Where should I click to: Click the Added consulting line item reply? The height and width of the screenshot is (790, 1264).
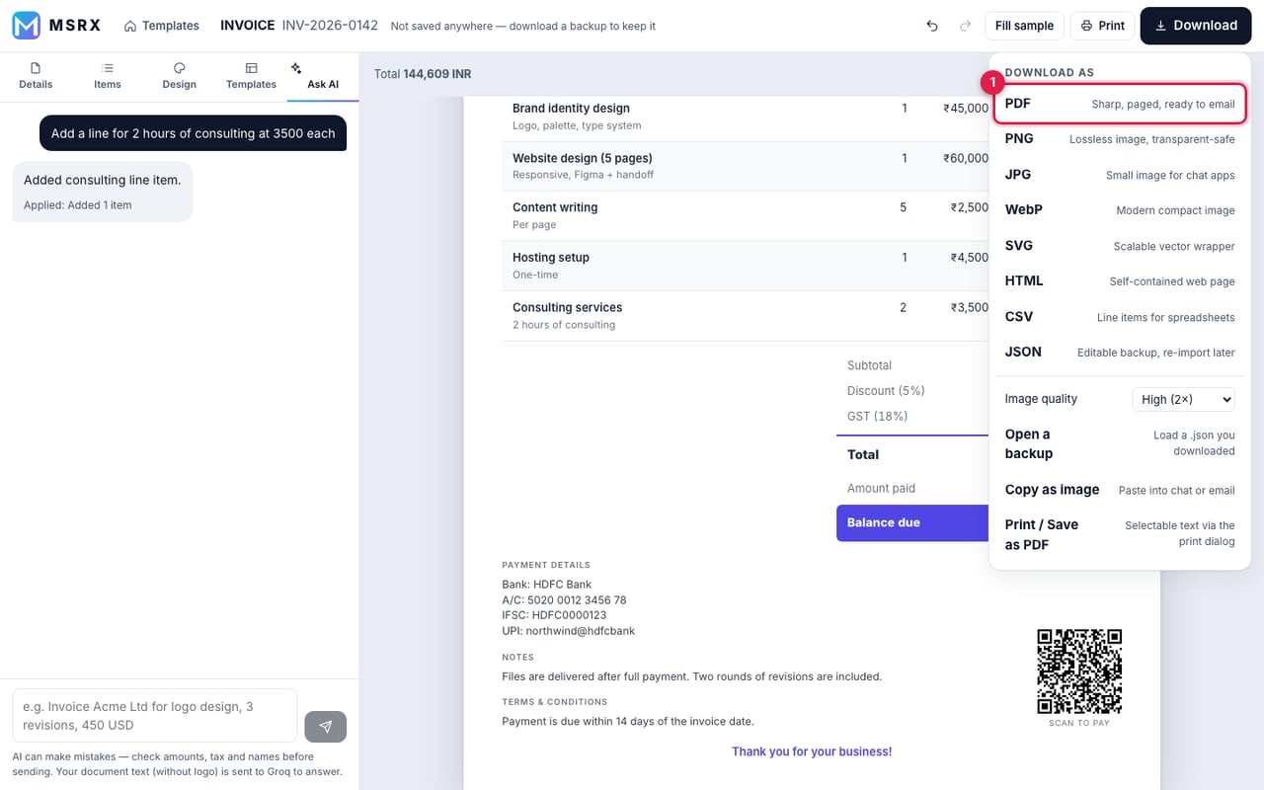point(103,192)
